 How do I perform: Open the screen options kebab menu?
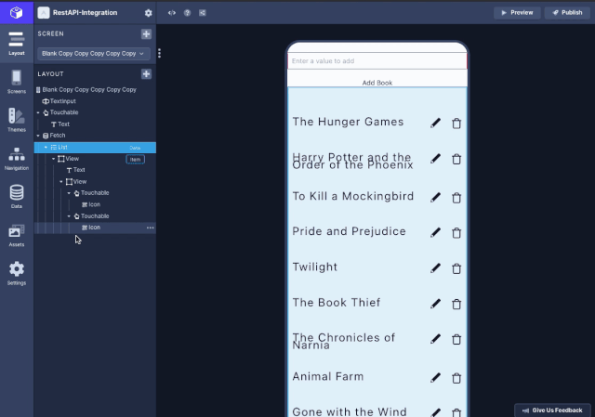(x=159, y=53)
